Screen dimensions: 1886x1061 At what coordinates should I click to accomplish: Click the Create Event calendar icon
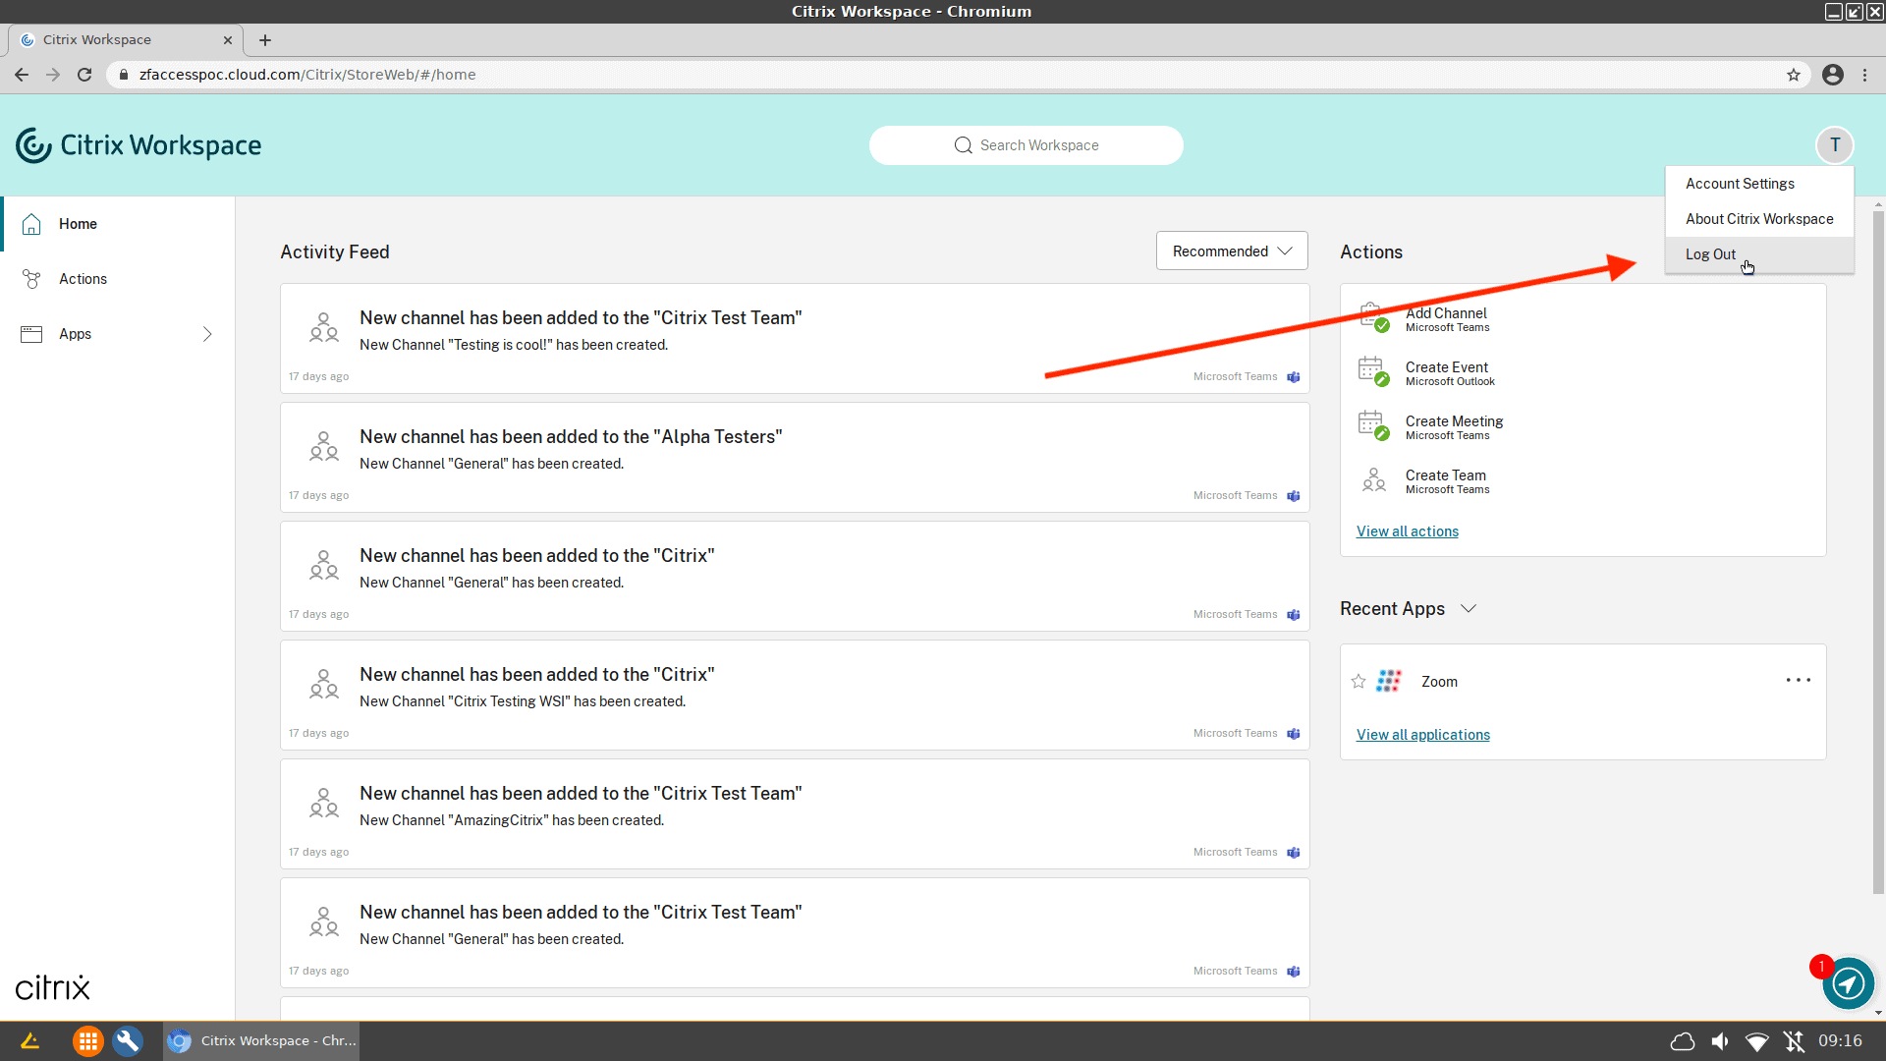tap(1373, 371)
